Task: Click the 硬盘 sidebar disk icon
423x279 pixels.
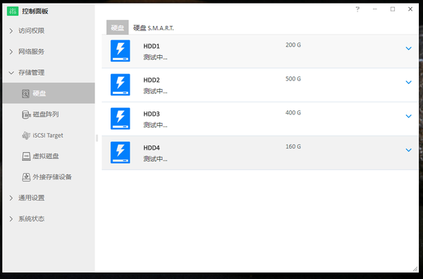Action: coord(25,93)
